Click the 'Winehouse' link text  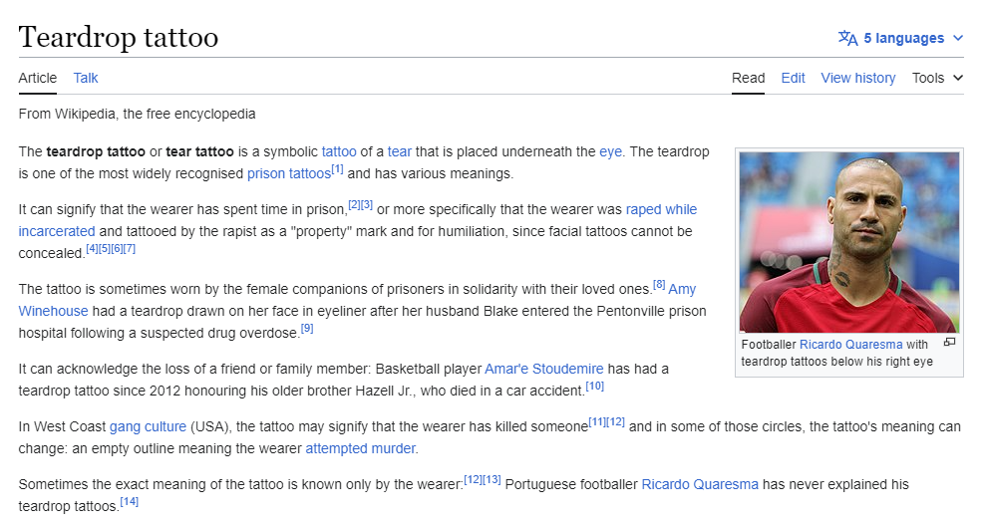pyautogui.click(x=53, y=311)
